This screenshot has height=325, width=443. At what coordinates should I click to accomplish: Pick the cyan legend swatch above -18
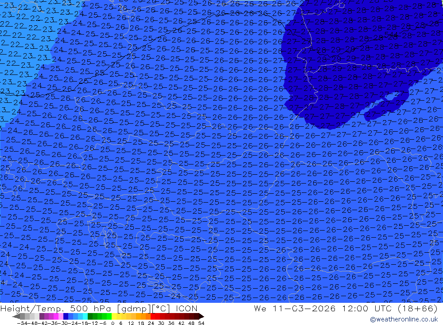coord(85,317)
